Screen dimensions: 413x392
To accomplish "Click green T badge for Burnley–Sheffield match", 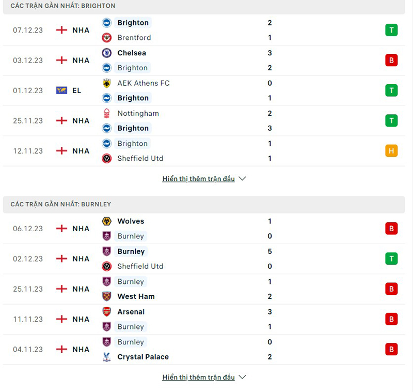I will (x=391, y=259).
